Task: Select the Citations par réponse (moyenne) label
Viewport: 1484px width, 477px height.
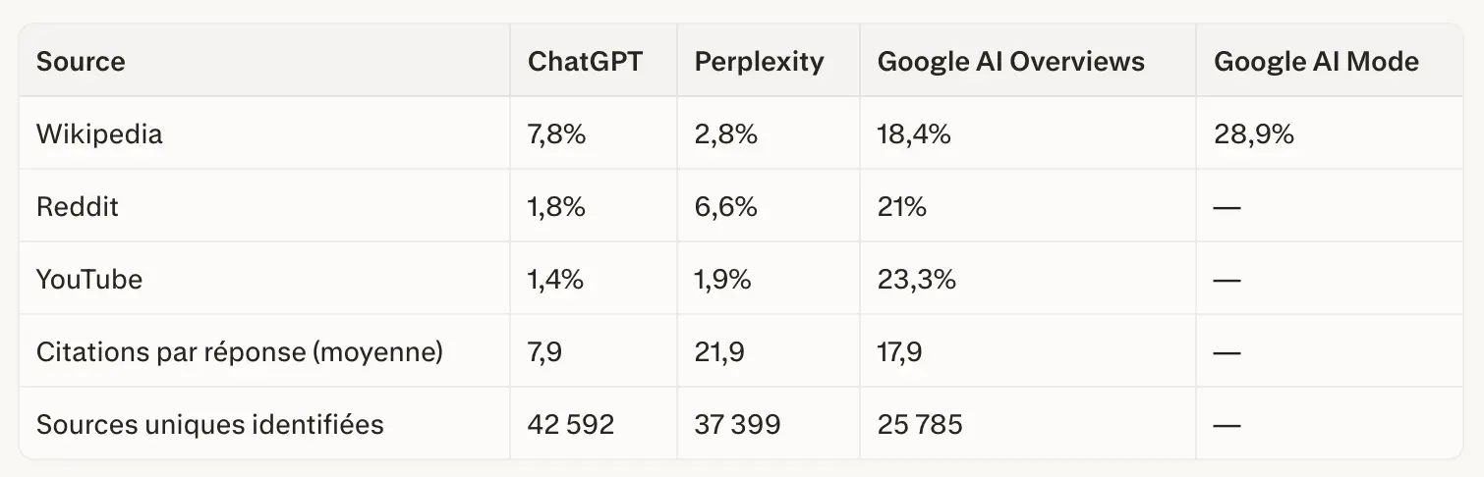Action: point(240,351)
